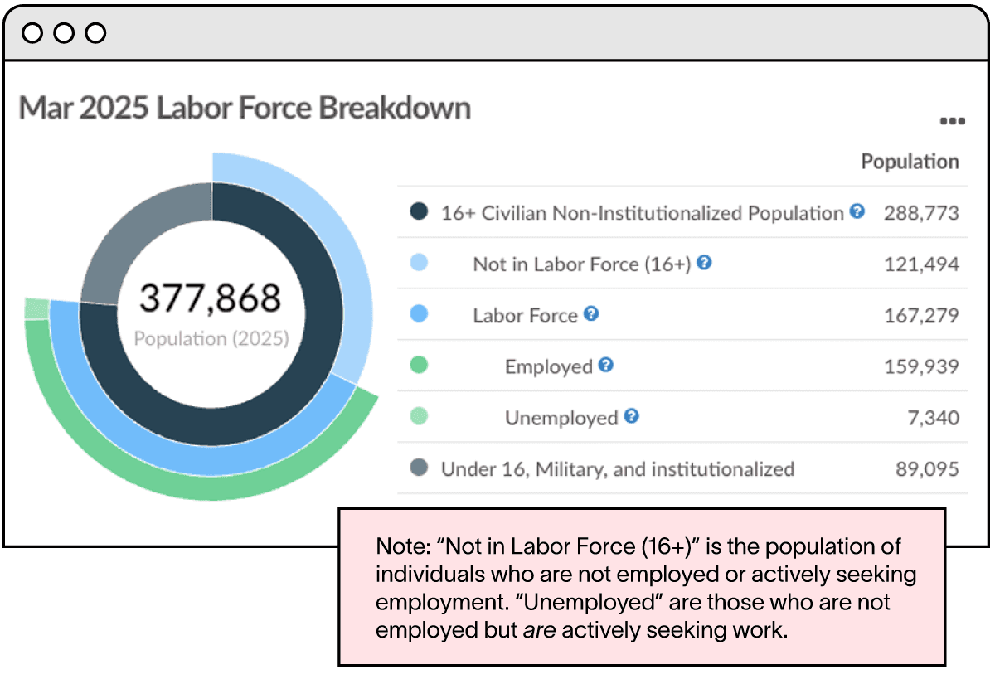Toggle the Employed series via its green legend dot
The height and width of the screenshot is (674, 995).
(x=418, y=366)
